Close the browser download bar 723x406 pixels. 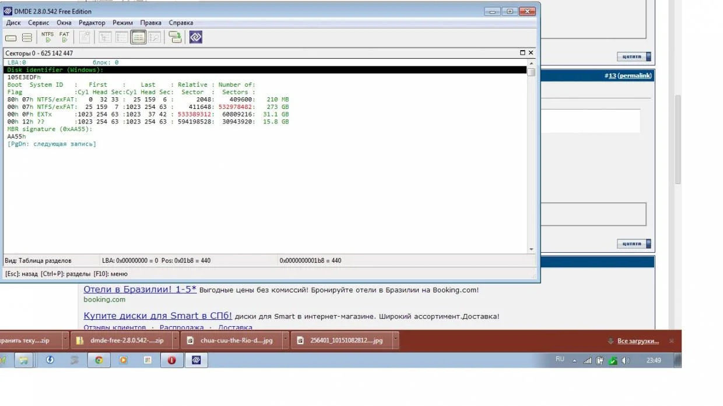(671, 341)
